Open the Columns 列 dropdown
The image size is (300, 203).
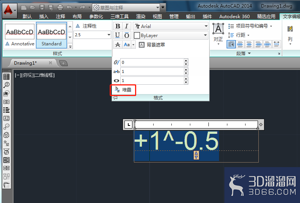tap(290, 35)
